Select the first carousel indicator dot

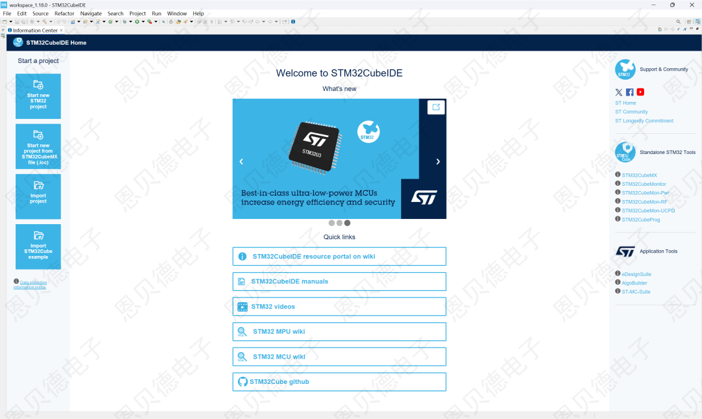(x=331, y=223)
